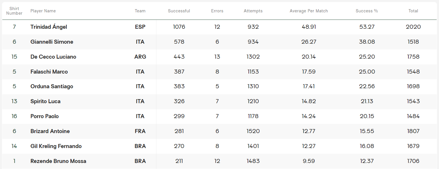Click the ESP team code

point(140,27)
